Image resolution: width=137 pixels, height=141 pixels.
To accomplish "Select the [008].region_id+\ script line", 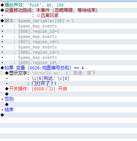I will [68, 52].
